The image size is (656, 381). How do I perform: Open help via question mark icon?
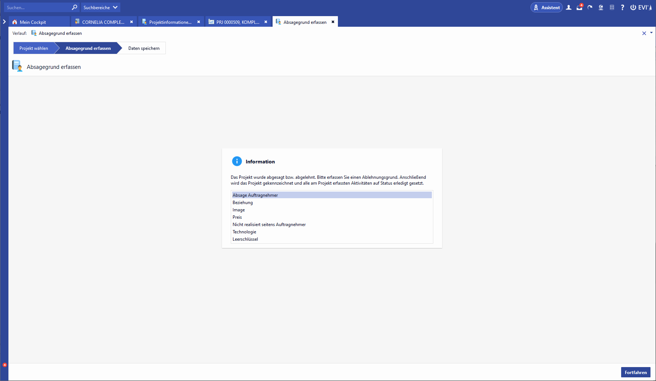[622, 7]
